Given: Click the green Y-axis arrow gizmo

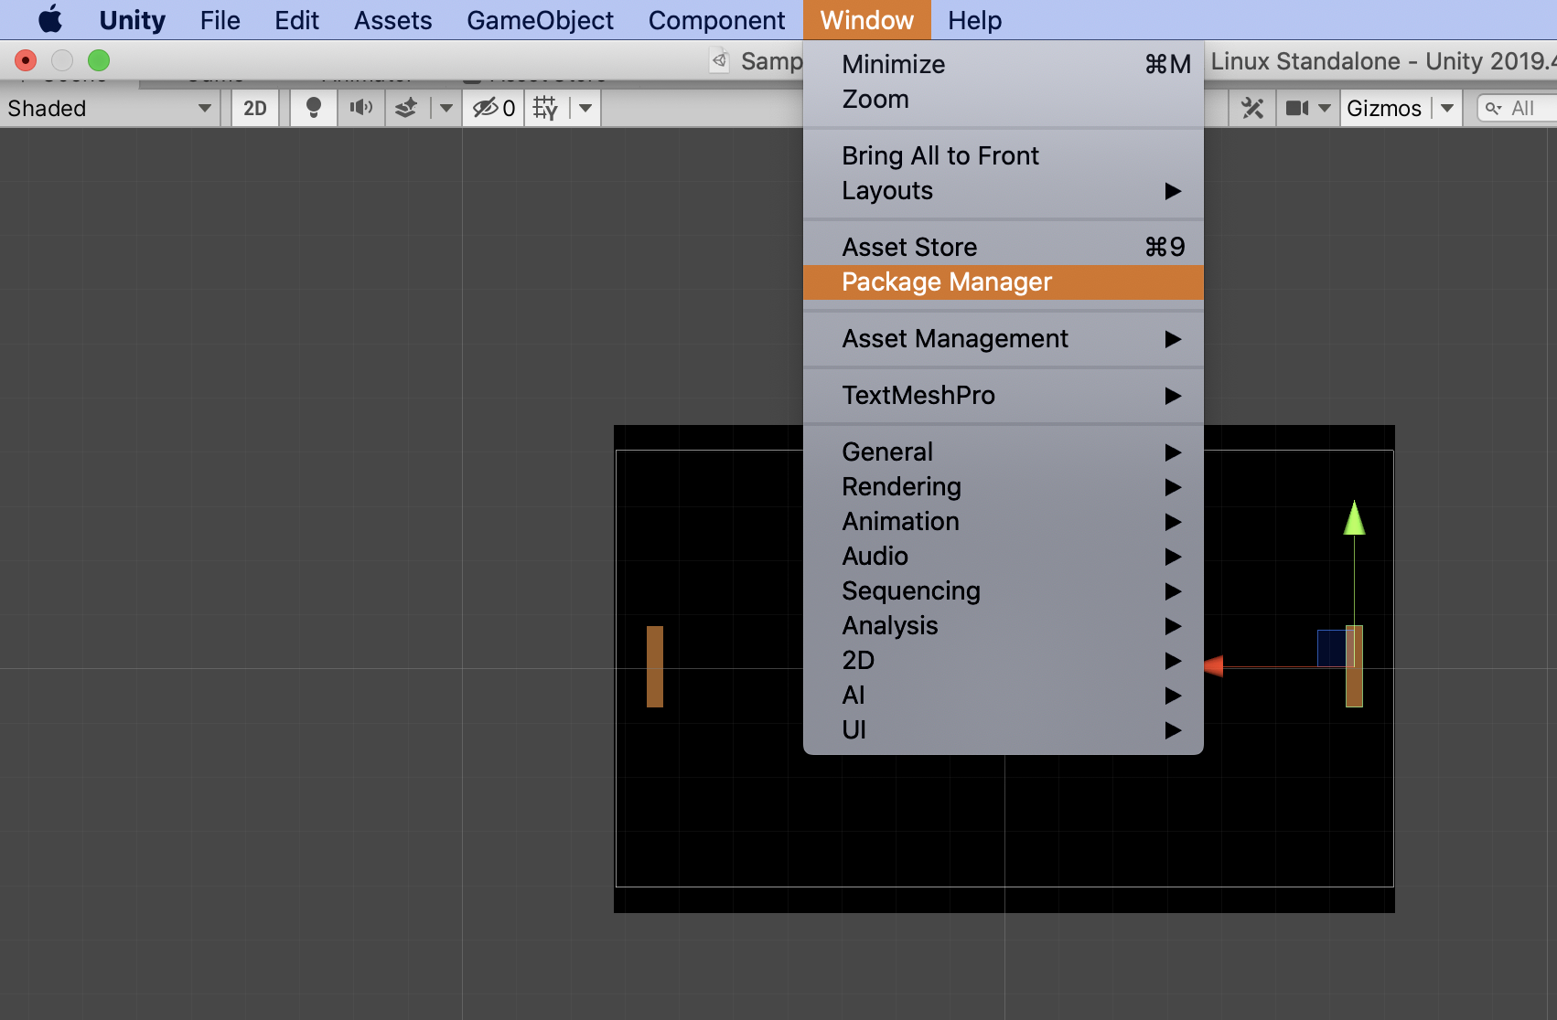Looking at the screenshot, I should tap(1354, 518).
